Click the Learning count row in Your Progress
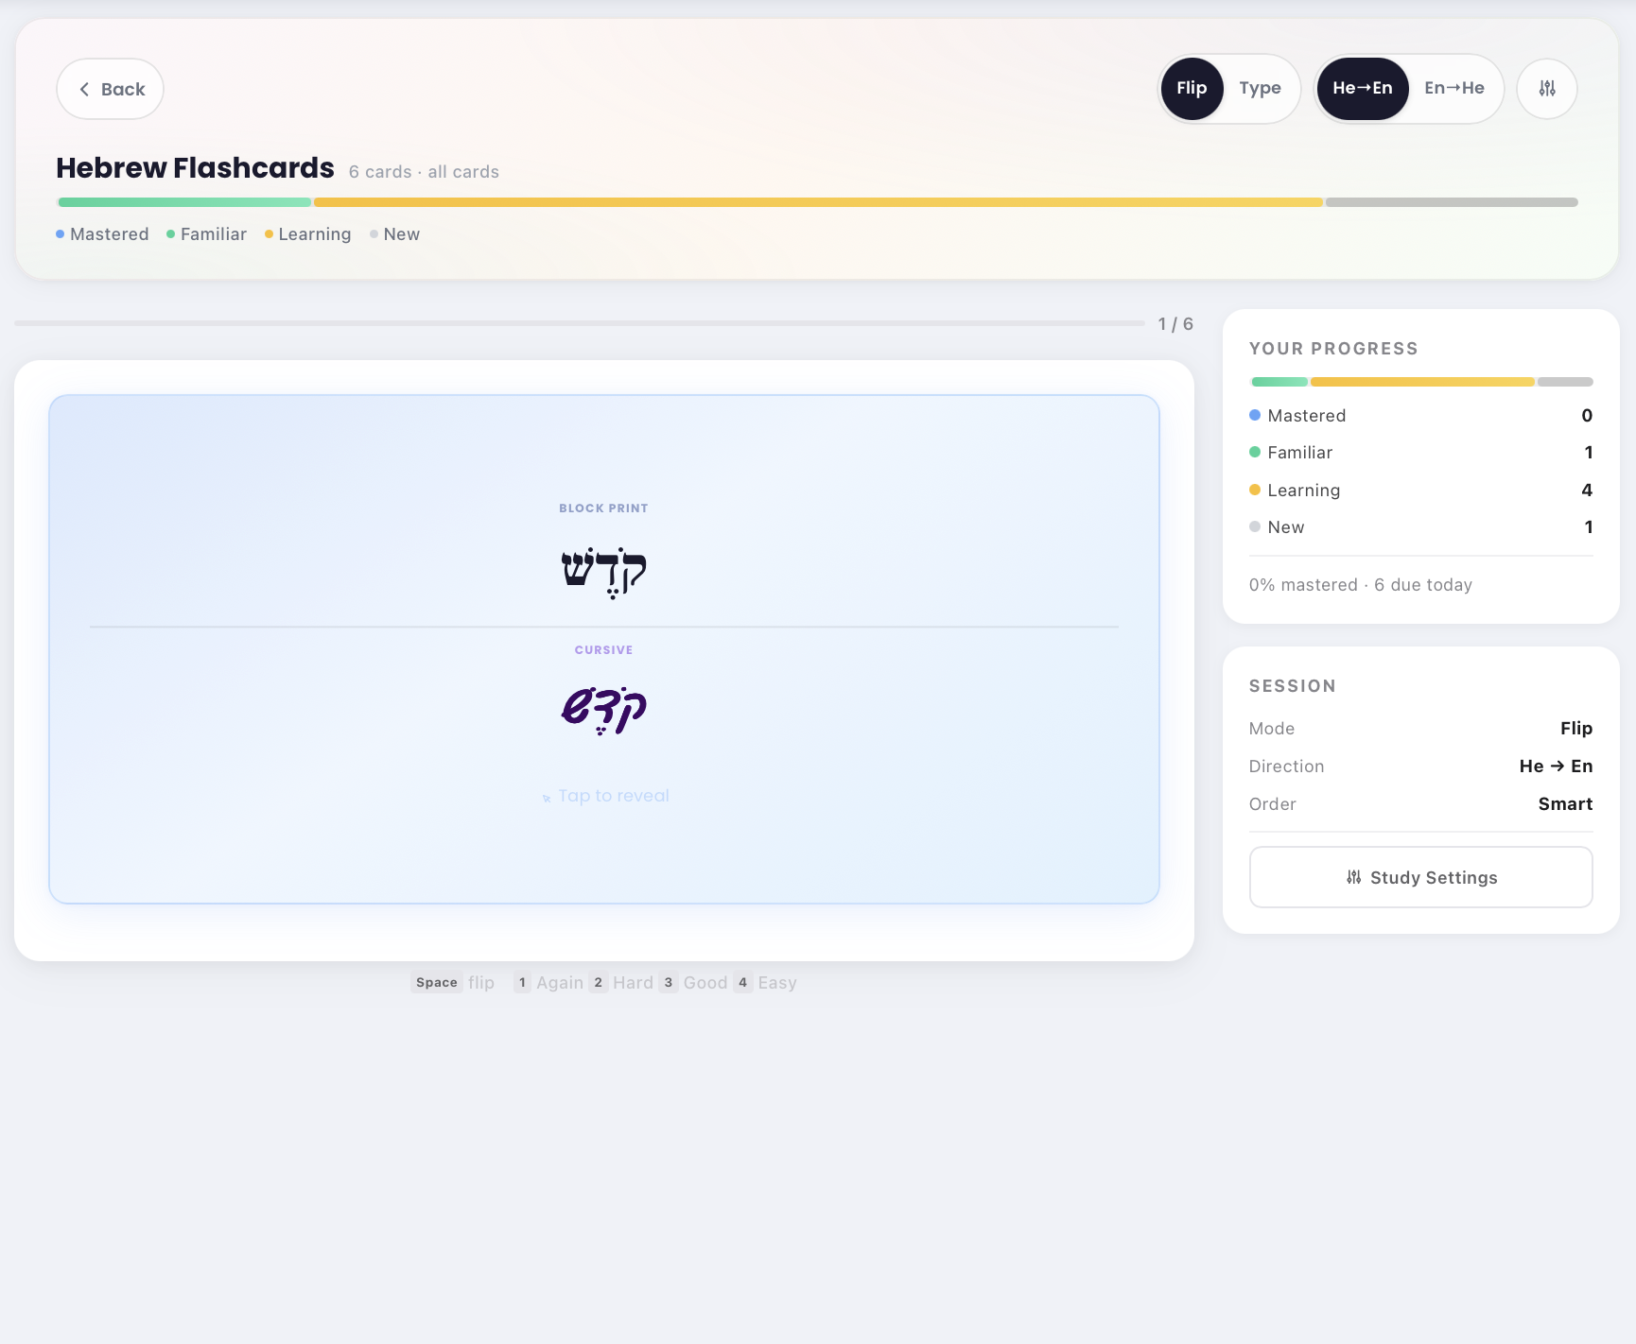Viewport: 1636px width, 1344px height. click(1420, 491)
